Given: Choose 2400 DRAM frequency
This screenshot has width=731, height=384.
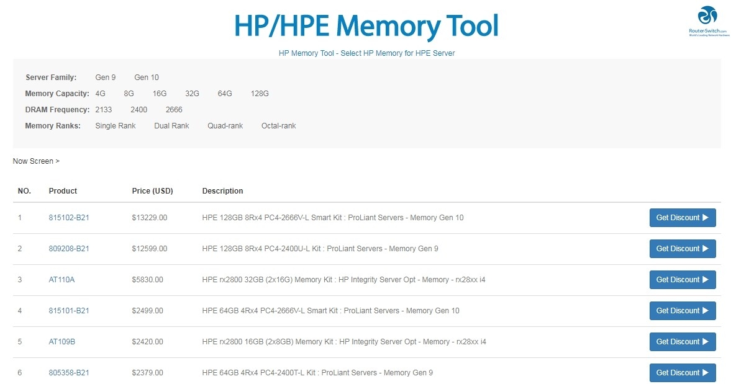Looking at the screenshot, I should coord(139,110).
